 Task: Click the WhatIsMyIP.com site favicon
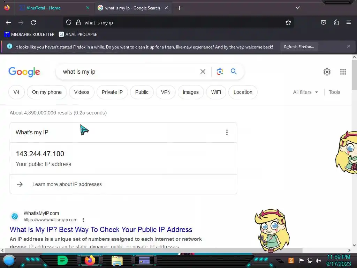15,216
